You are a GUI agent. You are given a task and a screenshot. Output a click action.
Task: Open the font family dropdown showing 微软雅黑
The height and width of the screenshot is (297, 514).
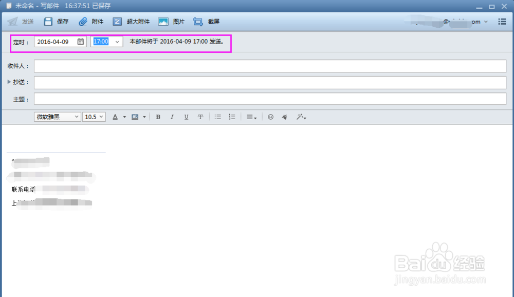(x=57, y=117)
